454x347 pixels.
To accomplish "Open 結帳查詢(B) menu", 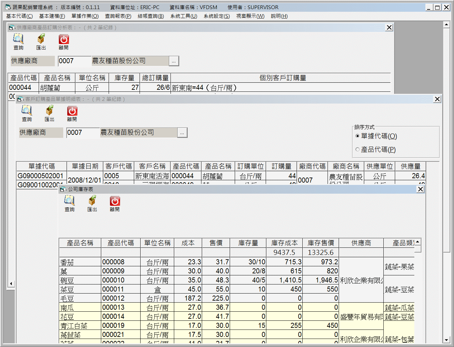I will [x=151, y=16].
